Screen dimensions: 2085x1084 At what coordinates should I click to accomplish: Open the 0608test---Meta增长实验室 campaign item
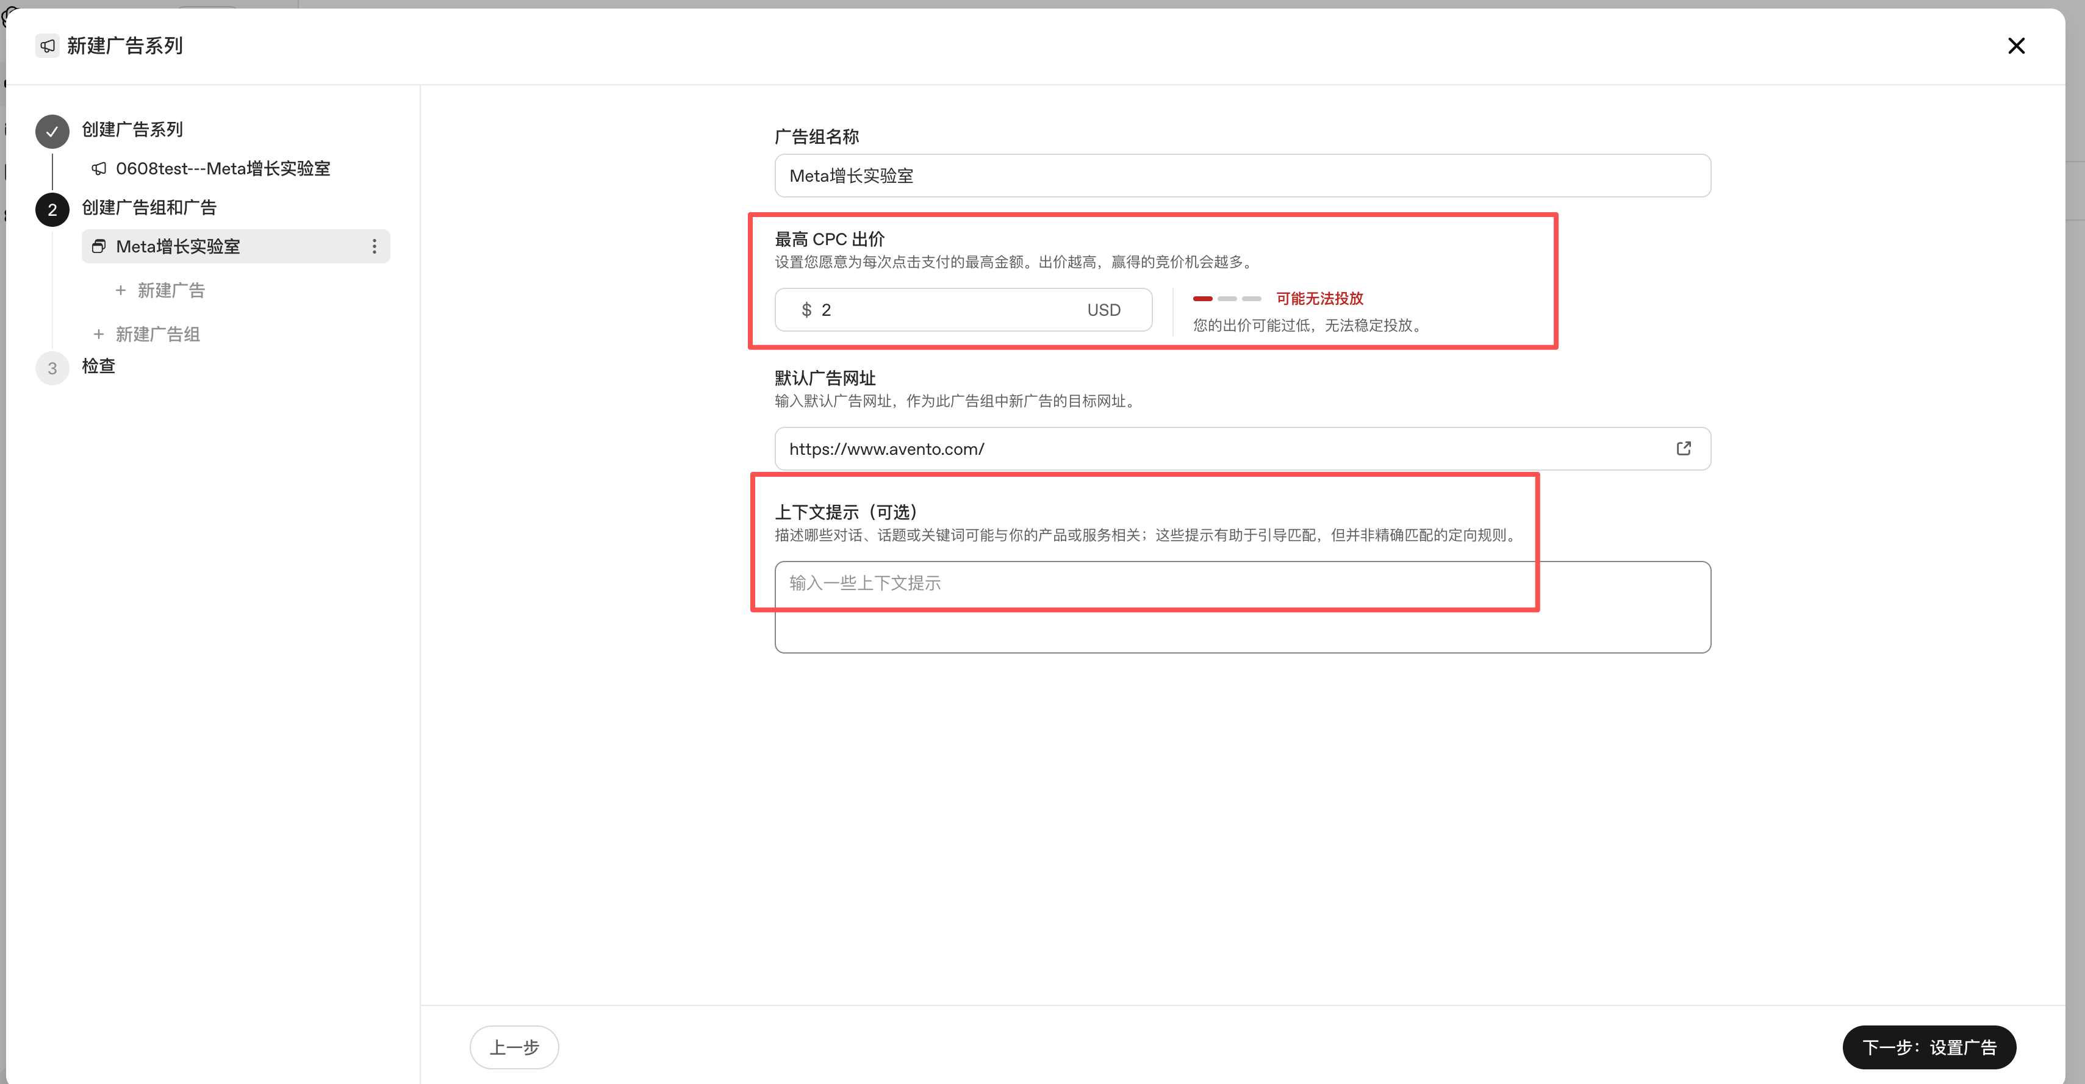click(210, 168)
